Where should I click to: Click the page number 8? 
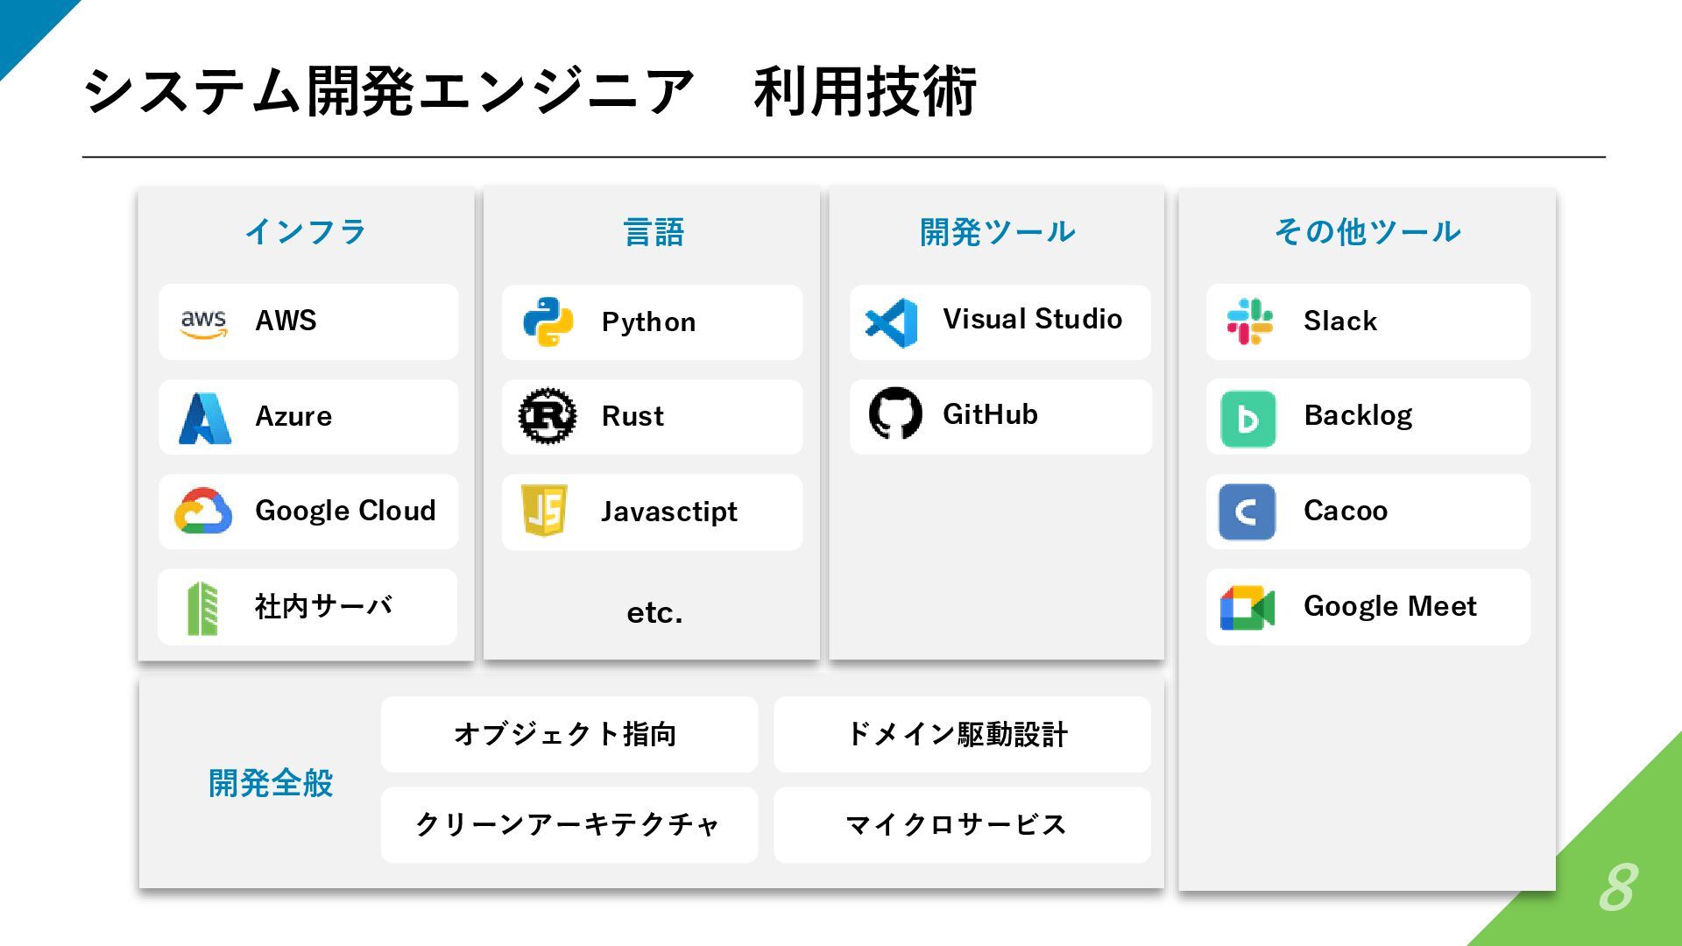coord(1617,887)
